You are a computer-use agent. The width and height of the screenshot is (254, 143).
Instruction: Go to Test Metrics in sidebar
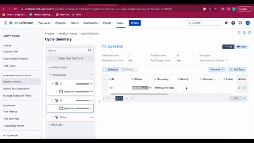10,112
